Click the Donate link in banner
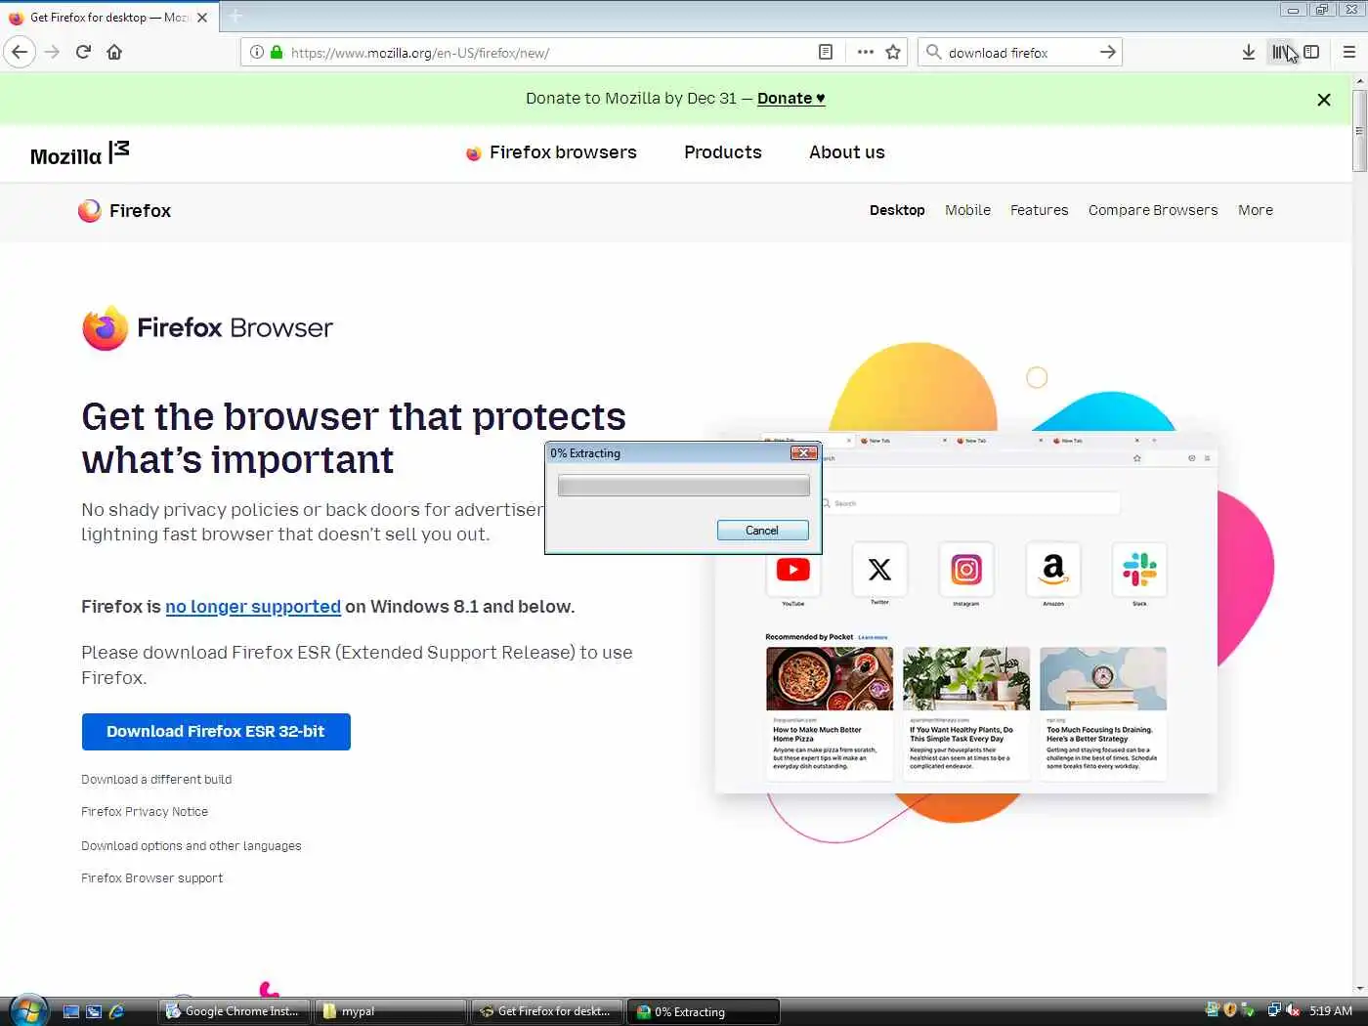 click(791, 99)
